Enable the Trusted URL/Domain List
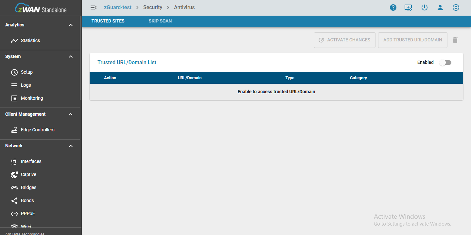 click(445, 62)
